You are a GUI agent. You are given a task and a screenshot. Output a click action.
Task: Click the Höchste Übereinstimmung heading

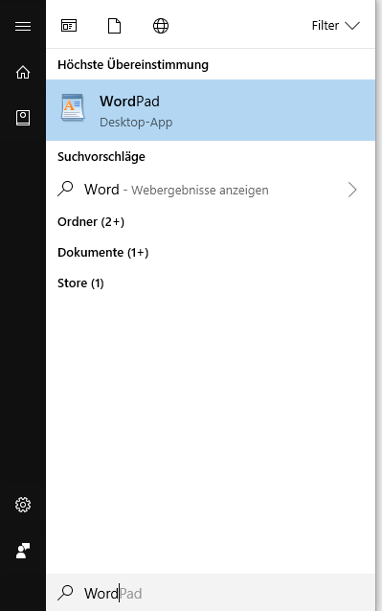click(133, 65)
